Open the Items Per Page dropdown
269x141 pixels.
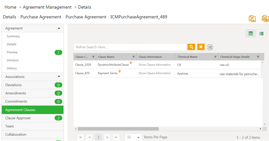(139, 137)
